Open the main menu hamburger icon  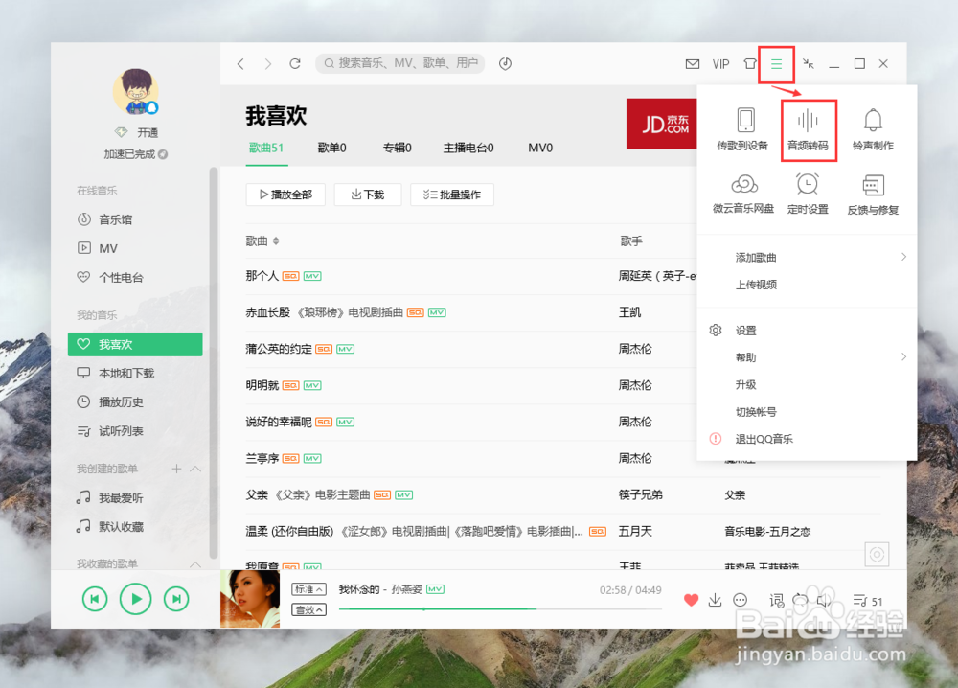click(x=777, y=63)
